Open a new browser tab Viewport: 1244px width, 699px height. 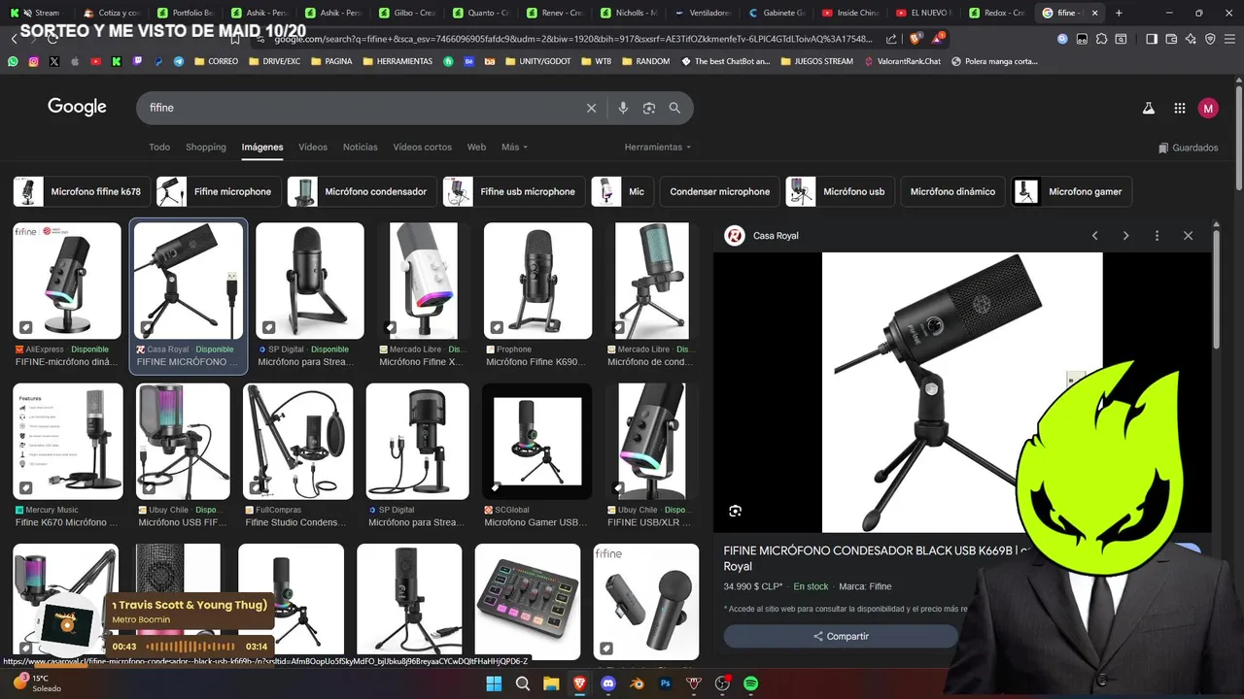1119,13
